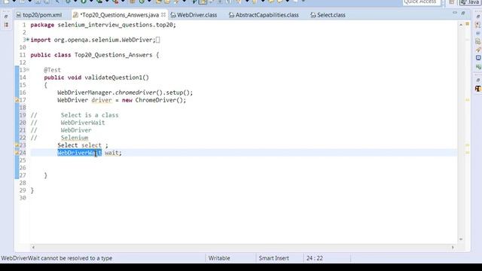Click the horizontal scrollbar left arrow
Screen dimensions: 482x271
(x=33, y=247)
